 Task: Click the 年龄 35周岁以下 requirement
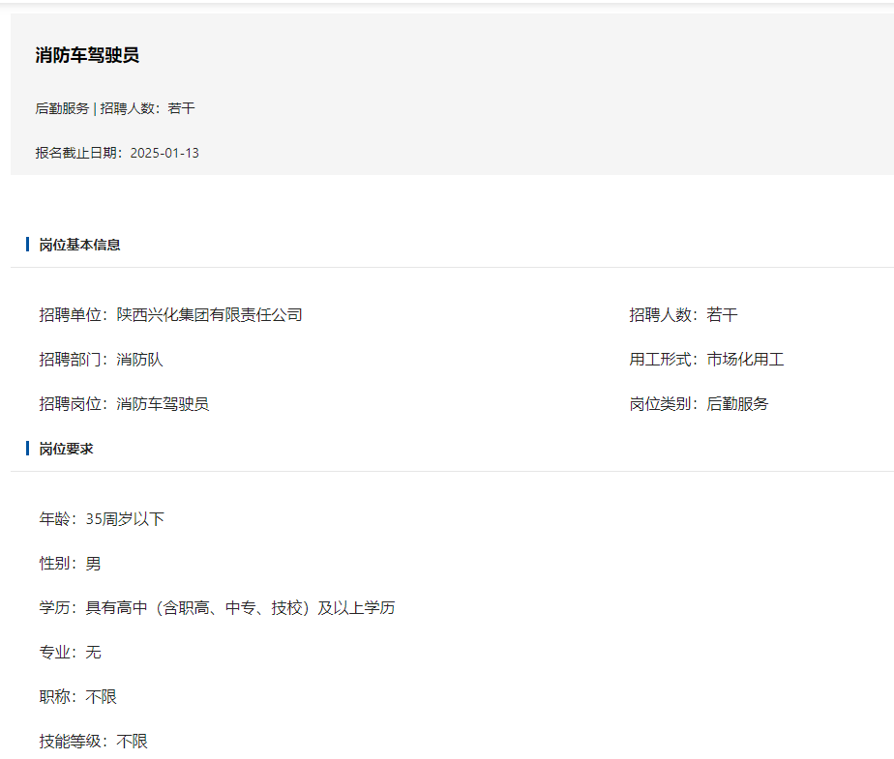[x=102, y=519]
